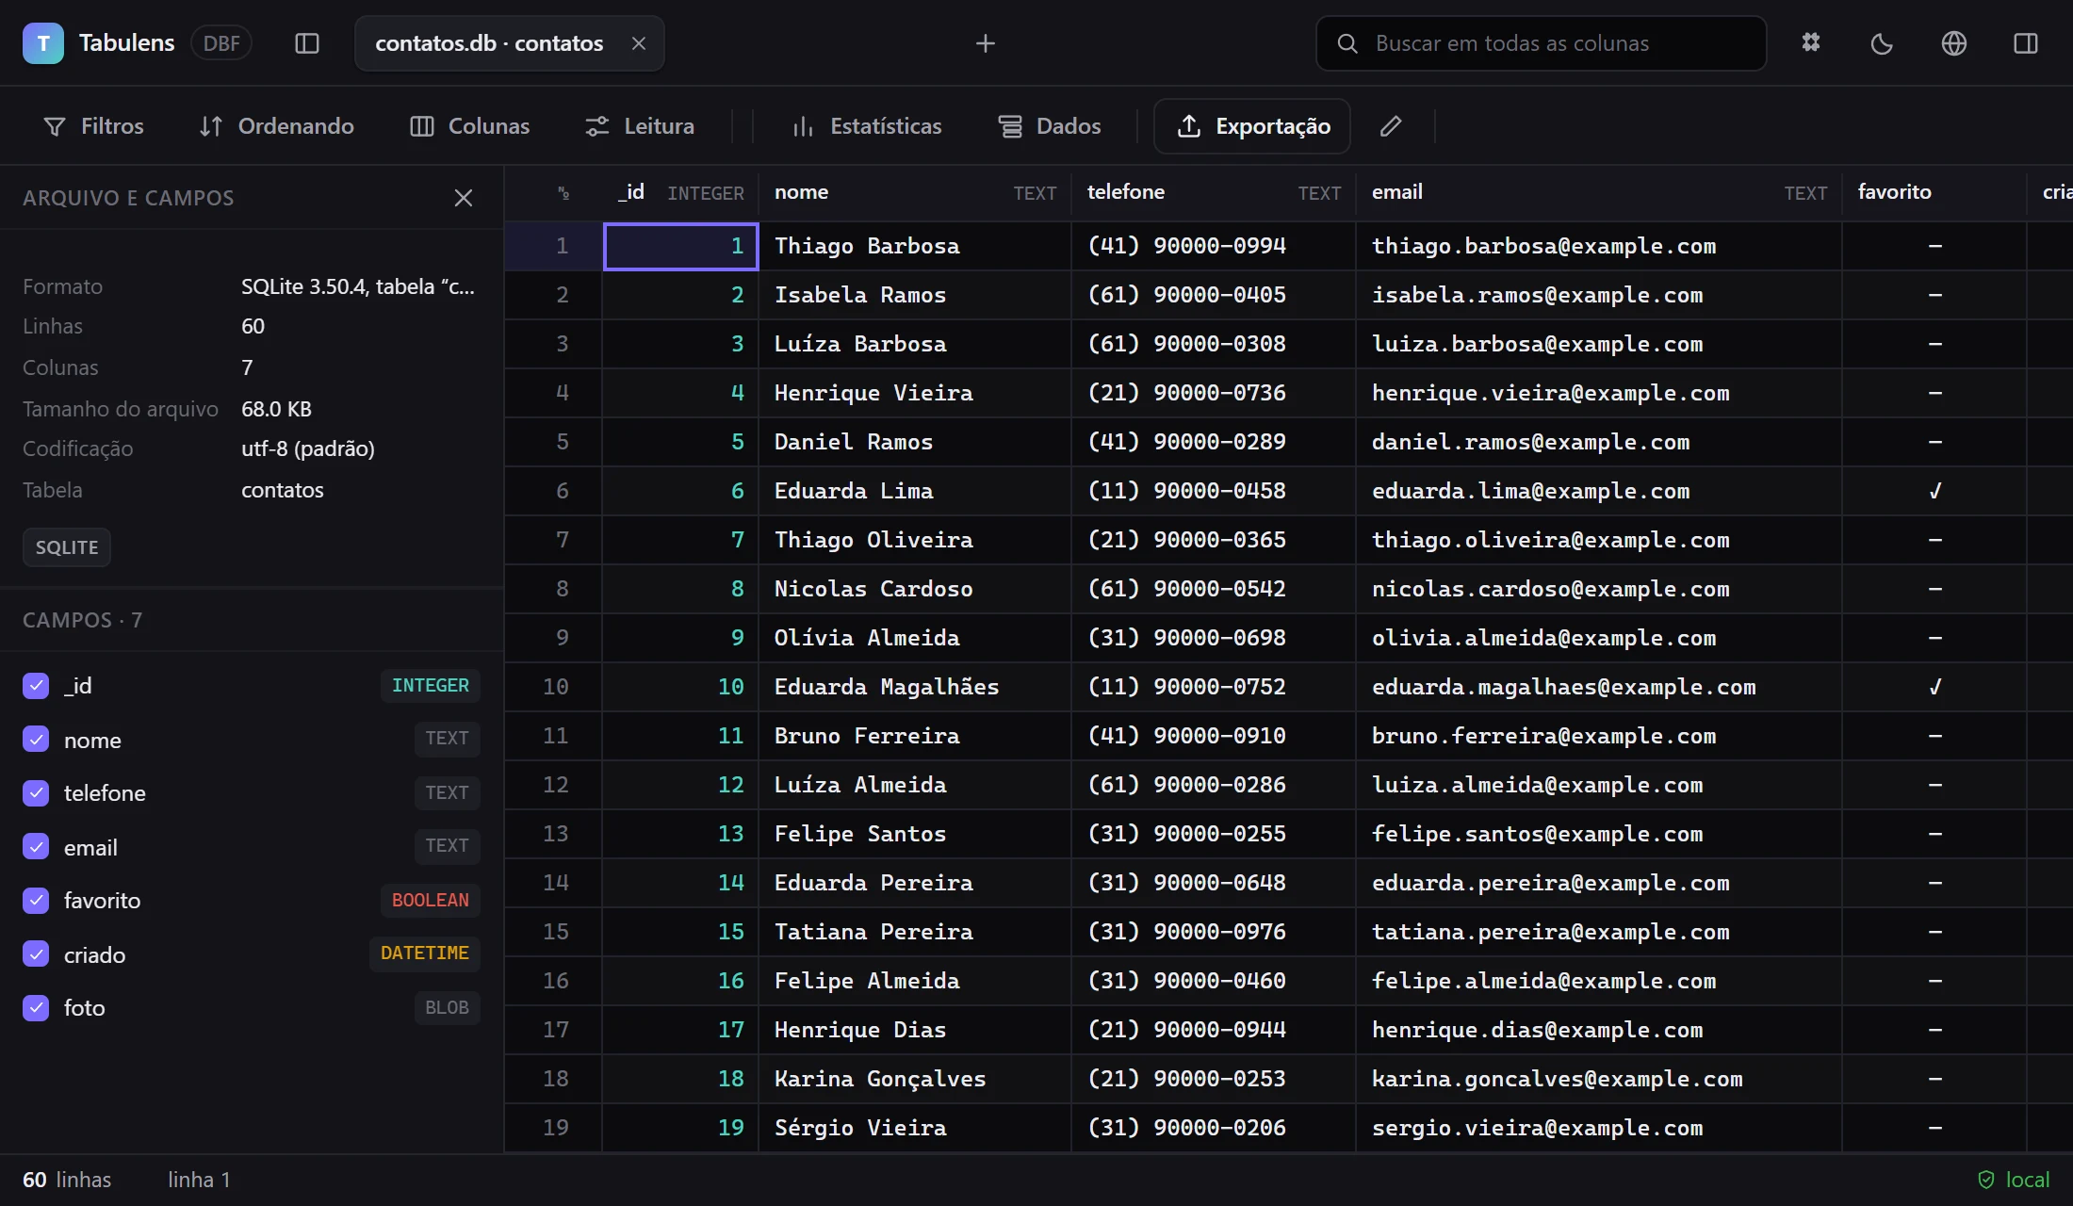Click the DBF badge next to Tabulens
The width and height of the screenshot is (2073, 1206).
[221, 43]
